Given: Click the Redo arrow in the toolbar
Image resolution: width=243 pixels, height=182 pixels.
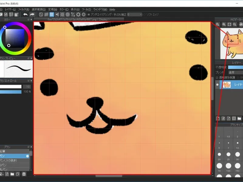Looking at the screenshot, I should pyautogui.click(x=32, y=14).
